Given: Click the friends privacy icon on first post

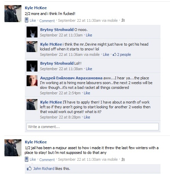Looking at the screenshot, I should tap(123, 20).
